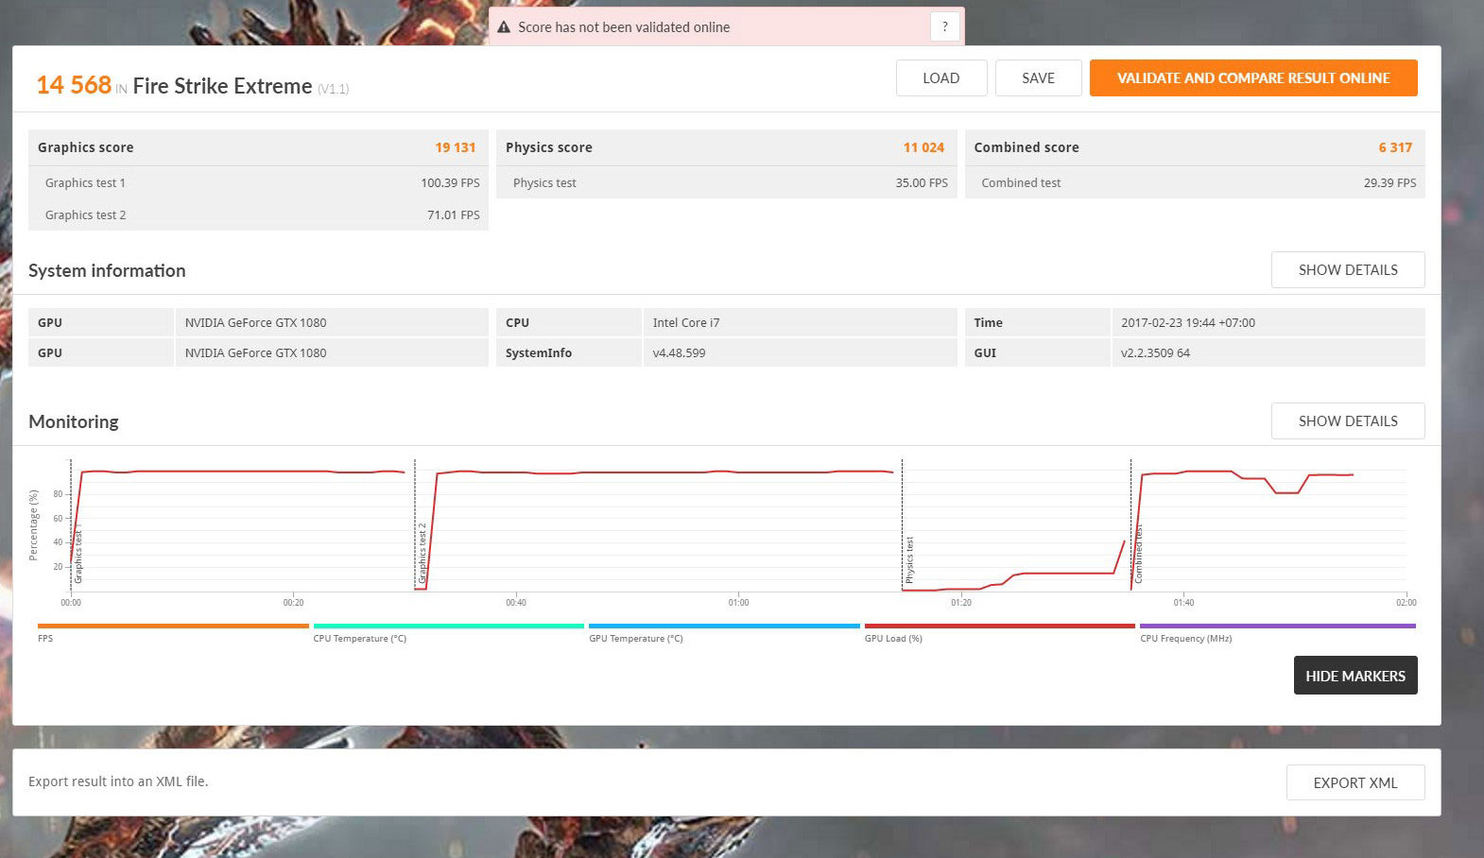The image size is (1484, 858).
Task: Hide markers on the monitoring chart
Action: tap(1355, 676)
